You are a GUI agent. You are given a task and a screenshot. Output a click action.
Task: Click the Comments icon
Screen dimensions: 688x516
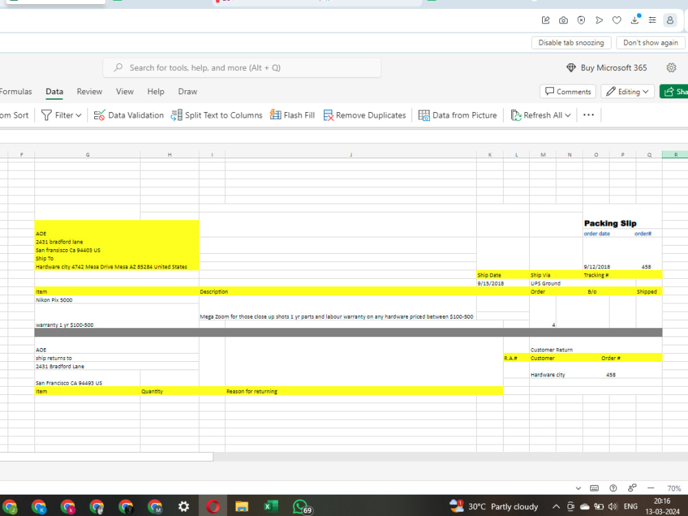[568, 91]
